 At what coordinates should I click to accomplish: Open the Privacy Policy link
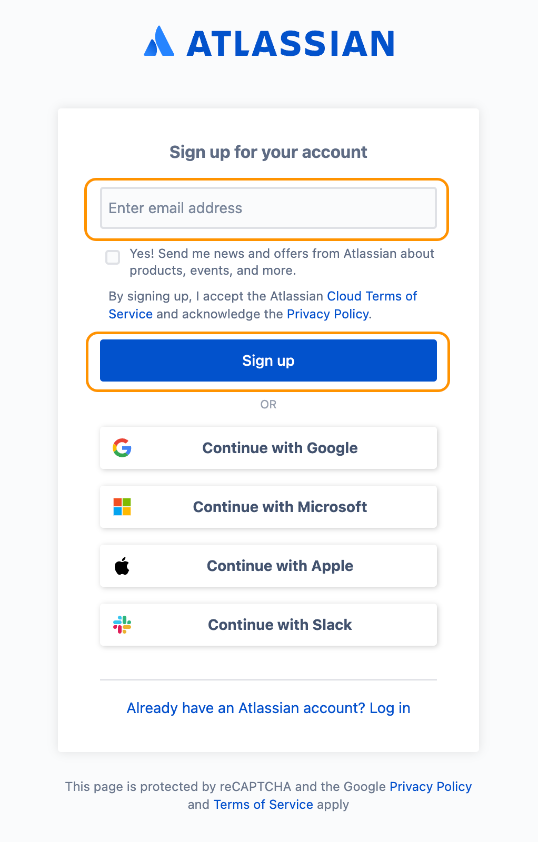[327, 314]
